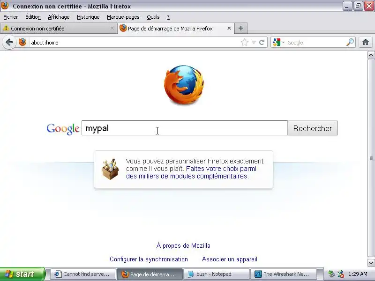Open a new tab with the plus button

tap(241, 28)
